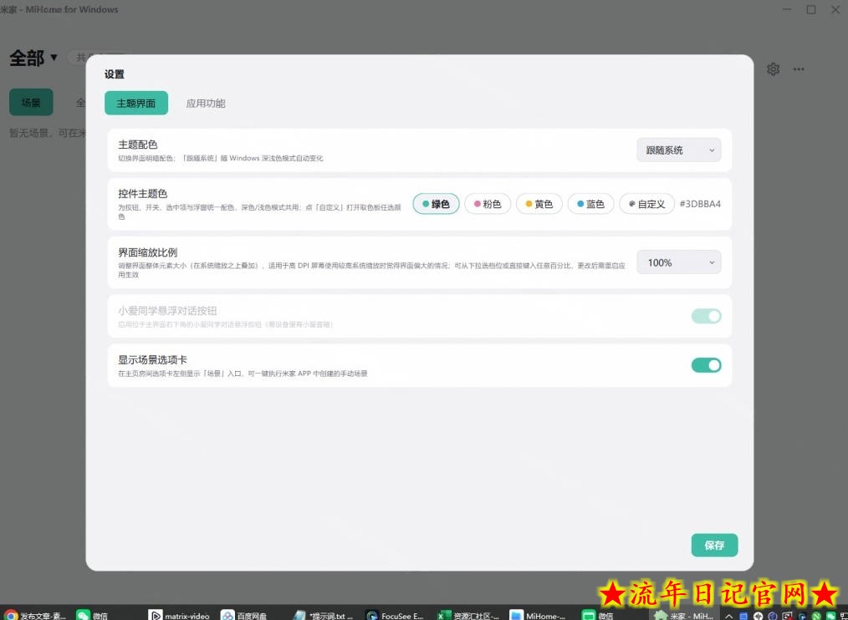
Task: Open matrix-video from the taskbar
Action: (x=179, y=615)
